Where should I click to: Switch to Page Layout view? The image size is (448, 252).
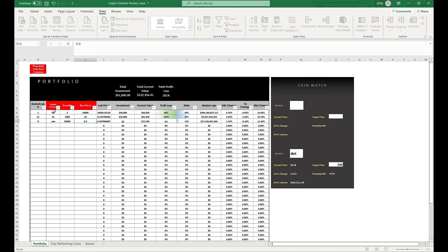point(376,249)
